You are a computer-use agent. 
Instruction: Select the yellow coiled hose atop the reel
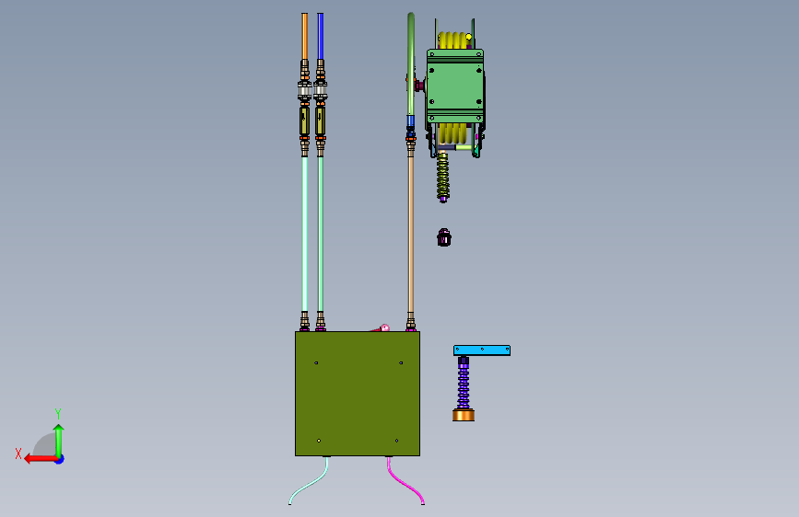453,40
